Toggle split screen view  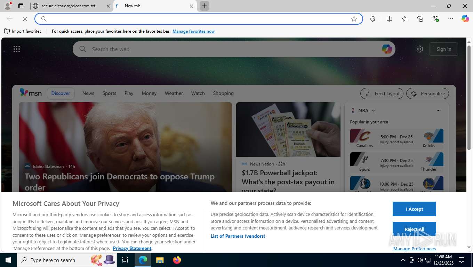click(390, 19)
